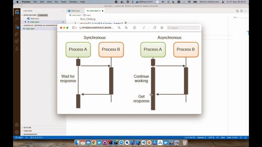Open Manage gear icon in VS Code

(17, 132)
